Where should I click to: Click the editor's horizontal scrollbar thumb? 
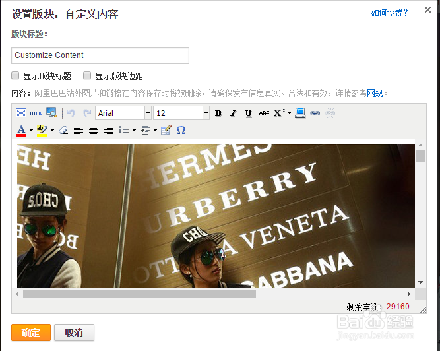(x=139, y=294)
